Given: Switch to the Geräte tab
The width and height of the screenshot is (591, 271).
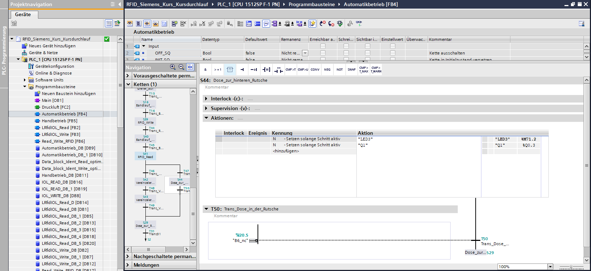Looking at the screenshot, I should [23, 14].
